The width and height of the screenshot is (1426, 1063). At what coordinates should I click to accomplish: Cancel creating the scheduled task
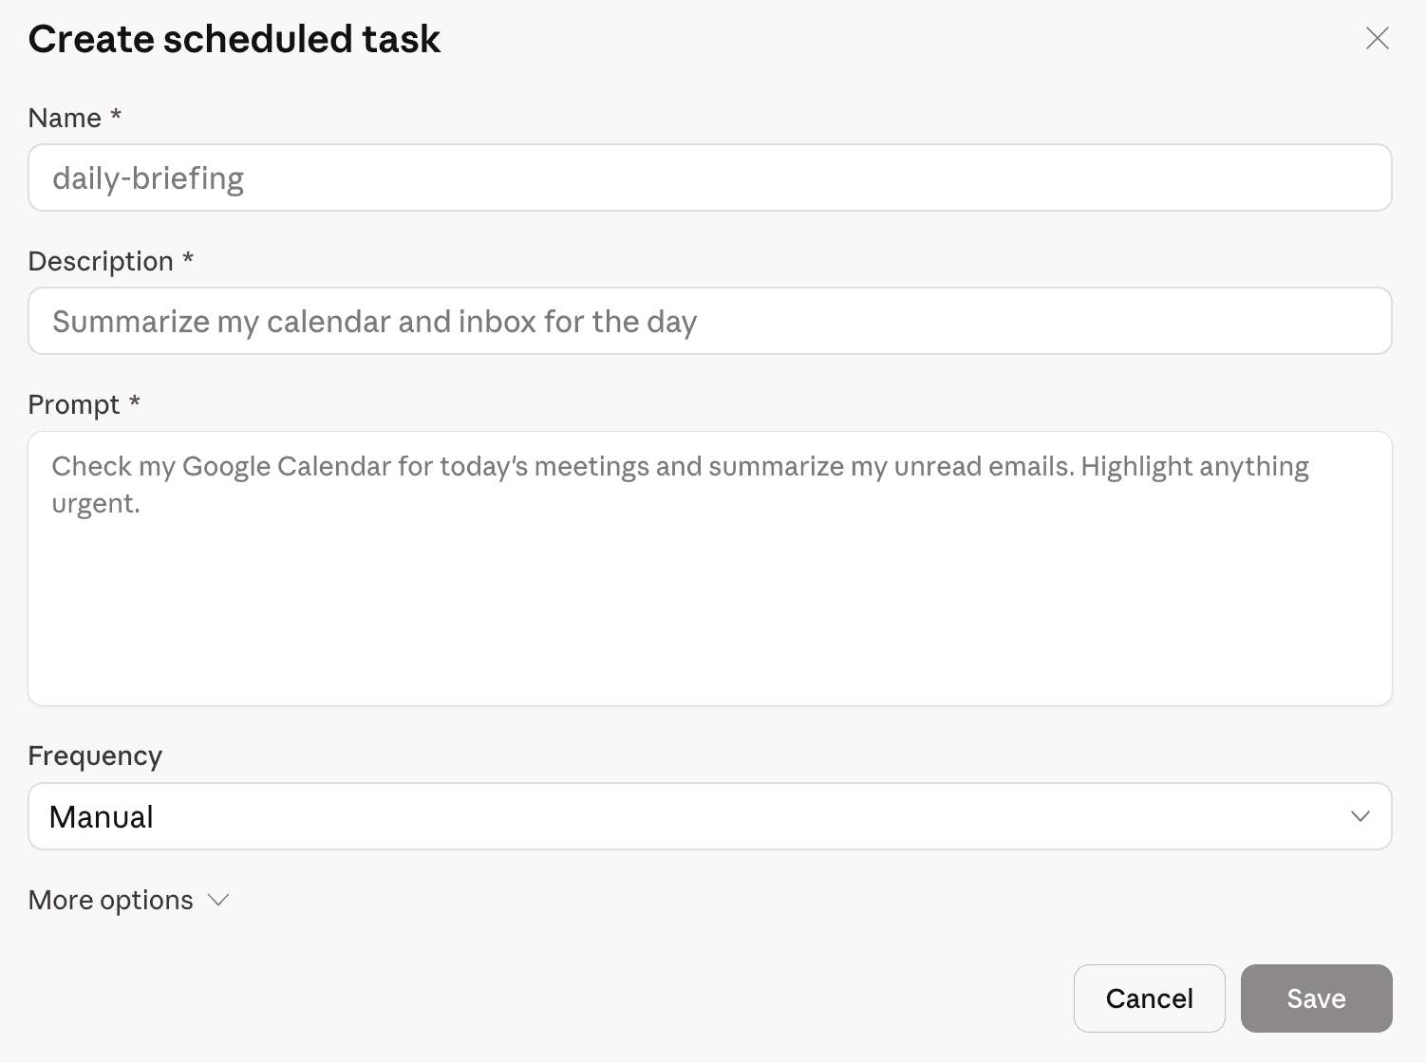coord(1149,998)
